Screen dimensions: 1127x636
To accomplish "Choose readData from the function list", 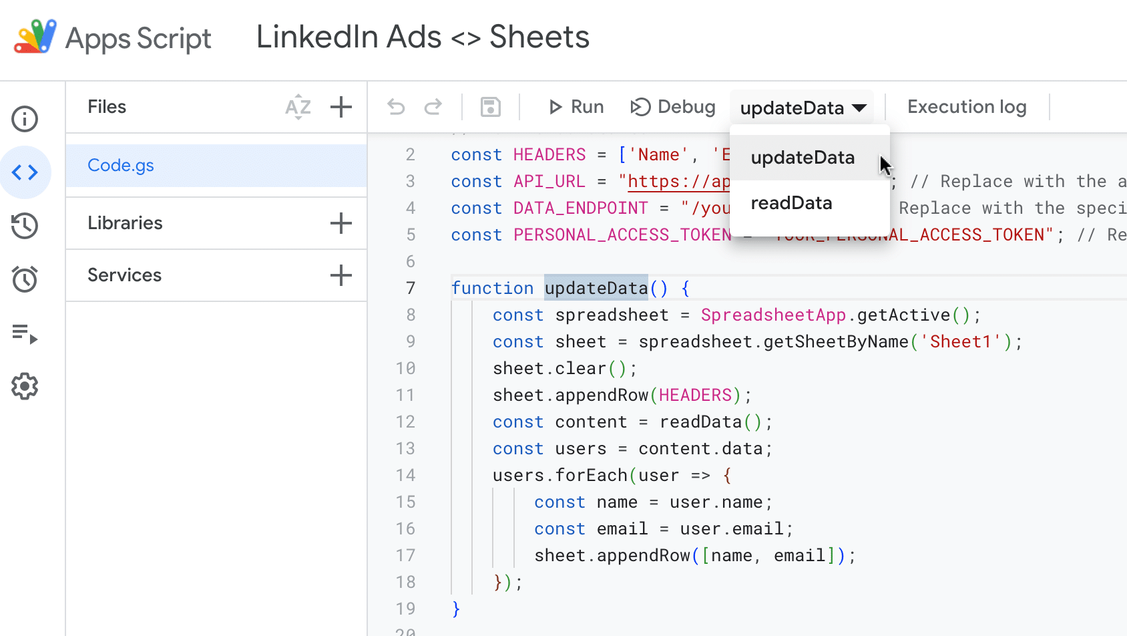I will pos(810,203).
